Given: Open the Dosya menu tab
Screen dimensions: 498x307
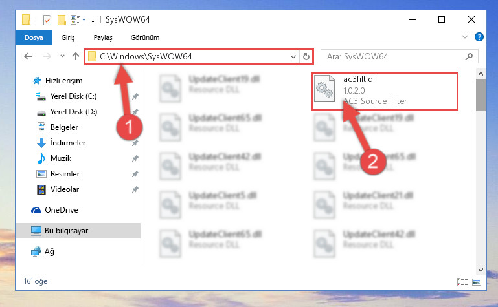Looking at the screenshot, I should [34, 37].
